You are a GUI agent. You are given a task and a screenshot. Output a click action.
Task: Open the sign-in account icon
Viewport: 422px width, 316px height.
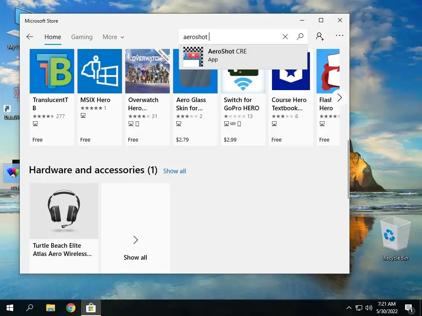pos(320,36)
